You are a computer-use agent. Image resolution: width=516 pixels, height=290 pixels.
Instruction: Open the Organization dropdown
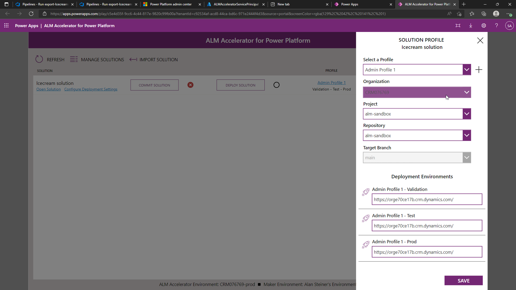point(467,92)
